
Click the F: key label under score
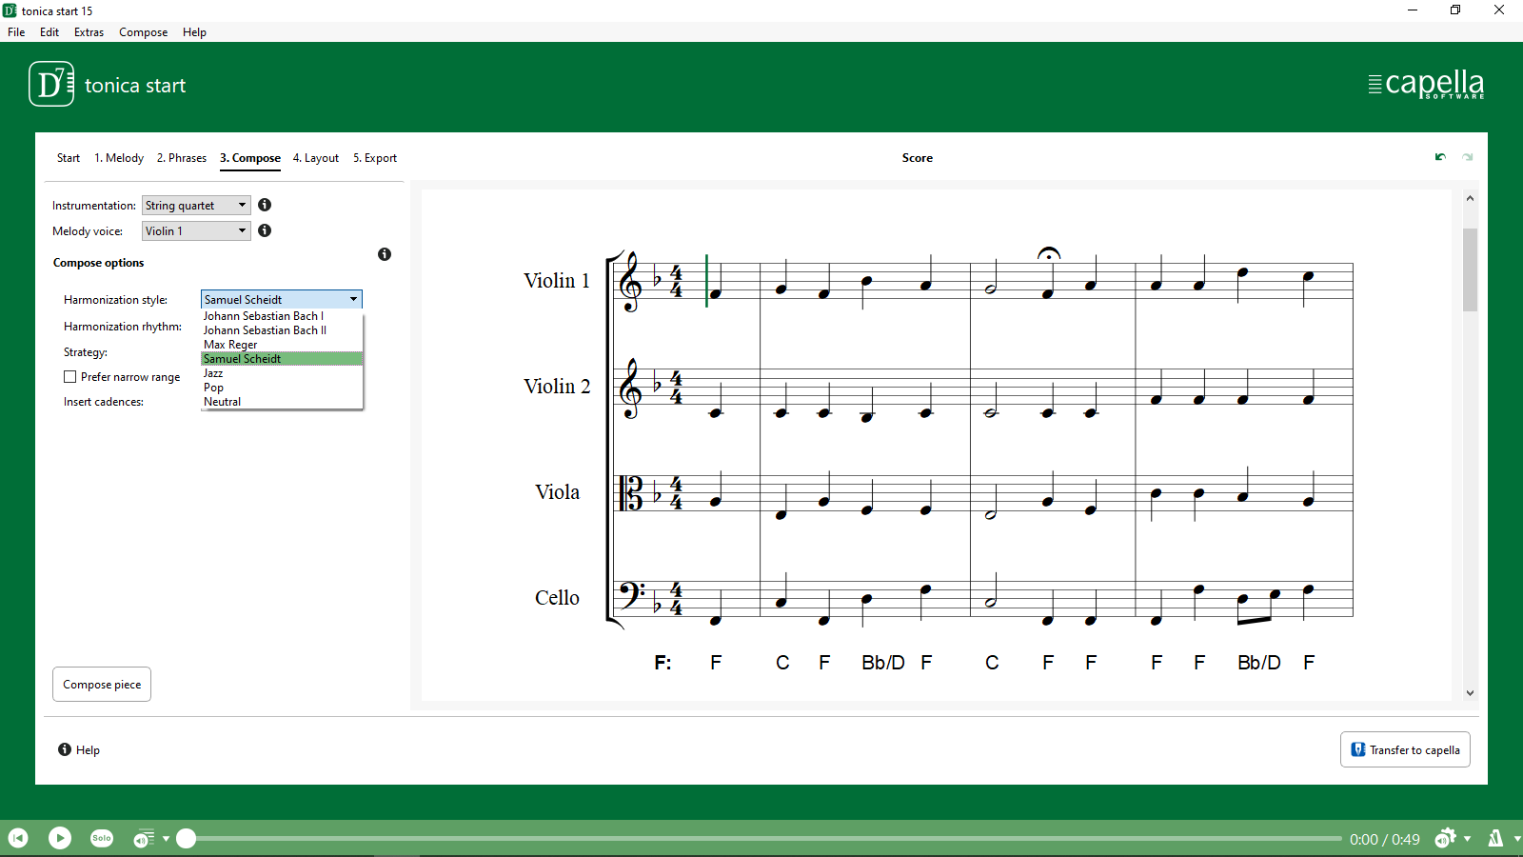(663, 663)
